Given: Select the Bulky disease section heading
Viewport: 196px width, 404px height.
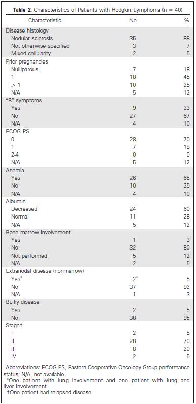Looking at the screenshot, I should 22,302.
